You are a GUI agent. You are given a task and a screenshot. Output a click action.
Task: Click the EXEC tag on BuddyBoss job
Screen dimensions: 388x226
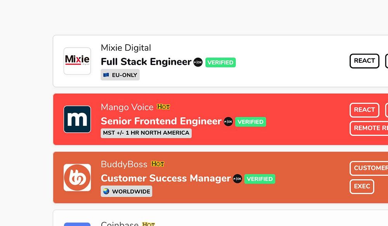click(x=362, y=187)
